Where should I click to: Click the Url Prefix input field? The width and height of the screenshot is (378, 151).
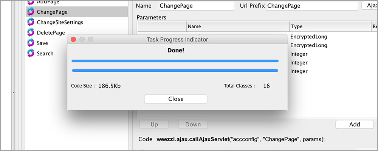coord(312,6)
